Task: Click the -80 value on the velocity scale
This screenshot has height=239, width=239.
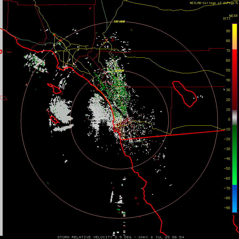Action: [x=227, y=198]
